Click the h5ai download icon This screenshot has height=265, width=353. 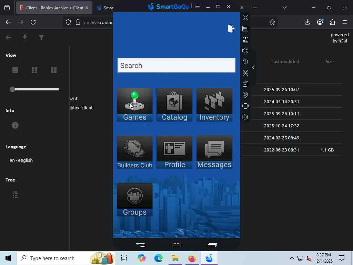(25, 37)
